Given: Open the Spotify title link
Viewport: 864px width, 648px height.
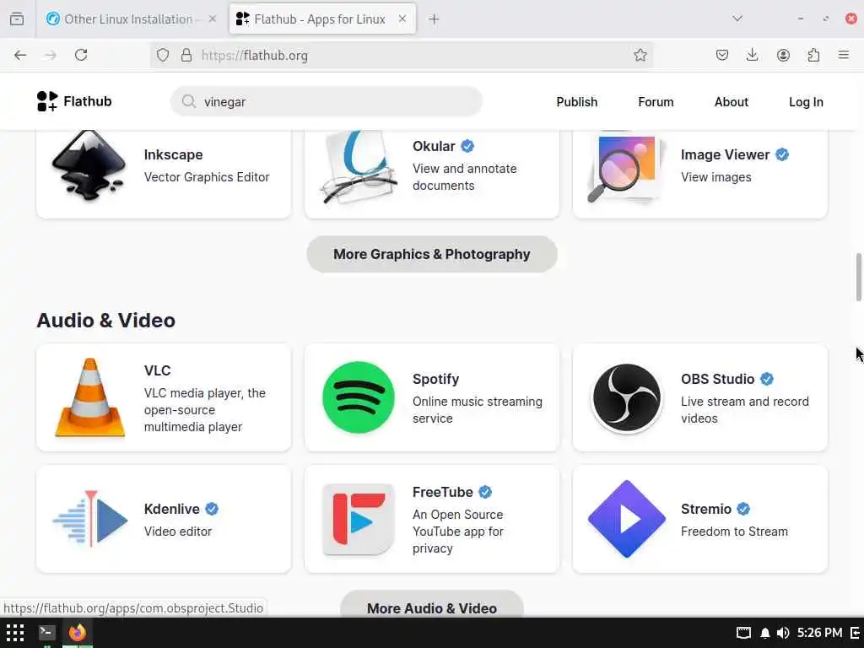Looking at the screenshot, I should click(x=436, y=379).
